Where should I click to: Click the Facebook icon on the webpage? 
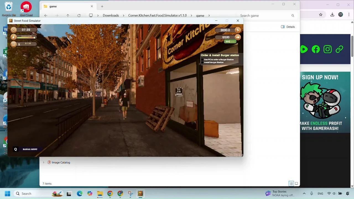[316, 49]
